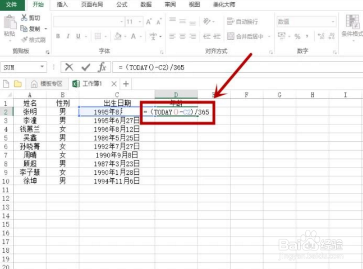Expand the Name Box SUM dropdown
This screenshot has height=269, width=363.
pos(42,67)
